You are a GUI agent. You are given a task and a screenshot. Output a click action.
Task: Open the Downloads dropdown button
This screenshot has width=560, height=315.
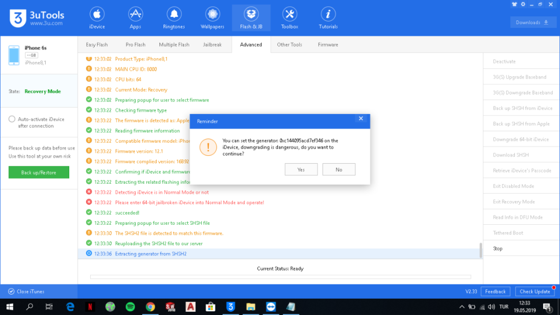click(533, 23)
